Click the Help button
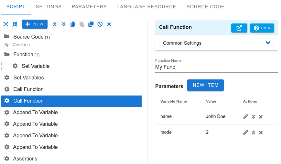Image resolution: width=281 pixels, height=164 pixels. pos(262,28)
